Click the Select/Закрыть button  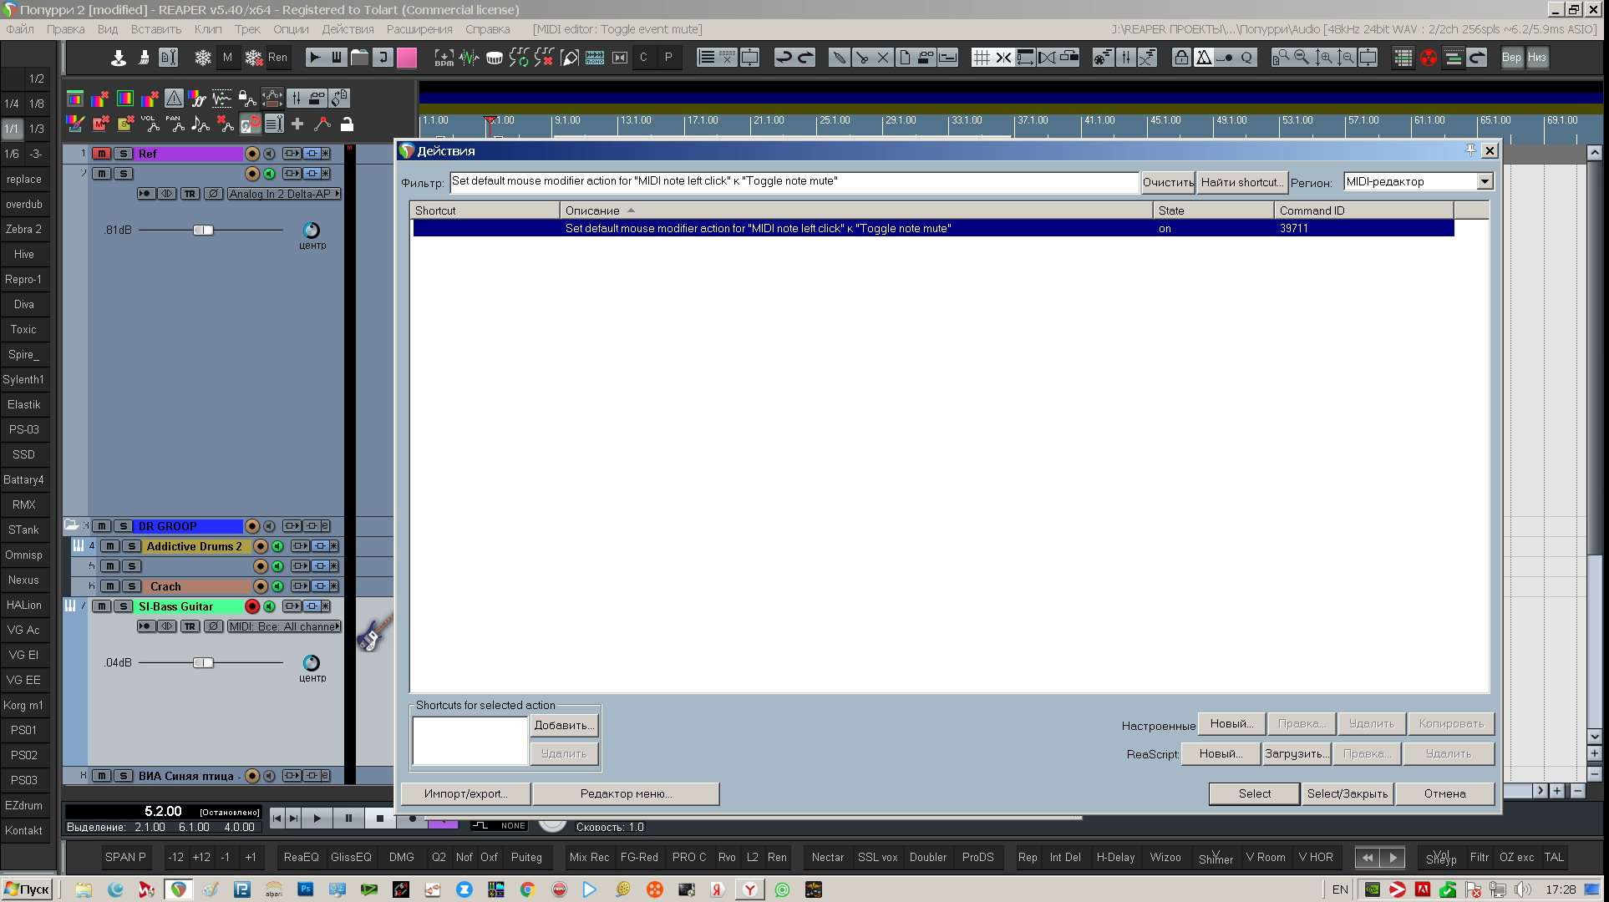(1347, 793)
